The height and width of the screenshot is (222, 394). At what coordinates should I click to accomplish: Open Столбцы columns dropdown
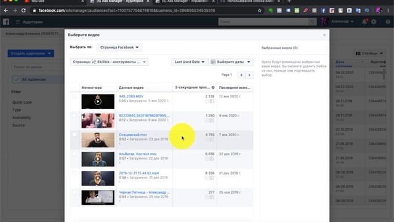(369, 54)
